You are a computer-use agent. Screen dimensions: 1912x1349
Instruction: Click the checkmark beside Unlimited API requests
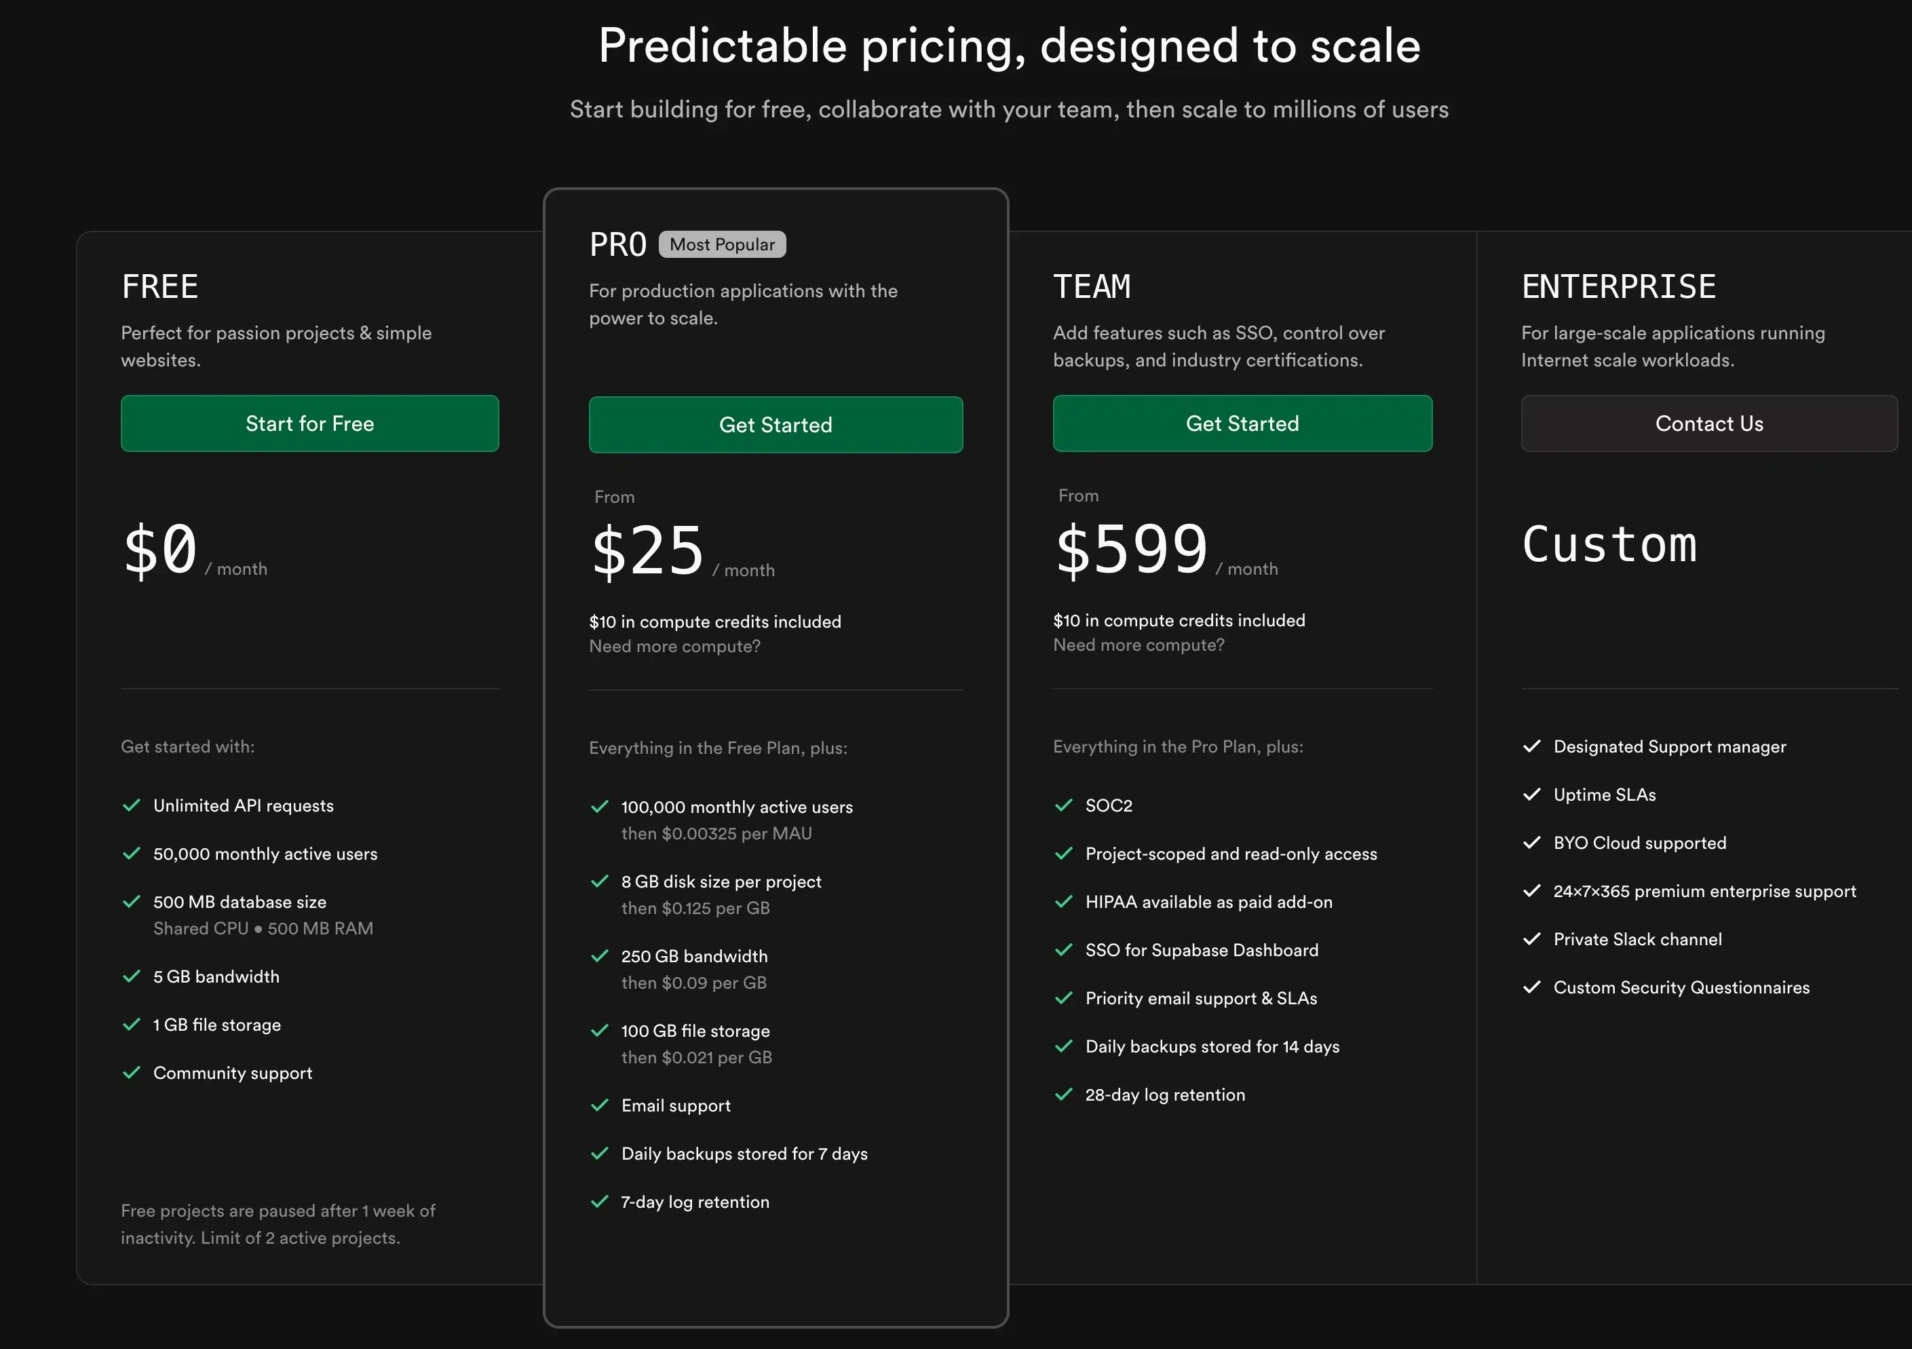point(132,805)
